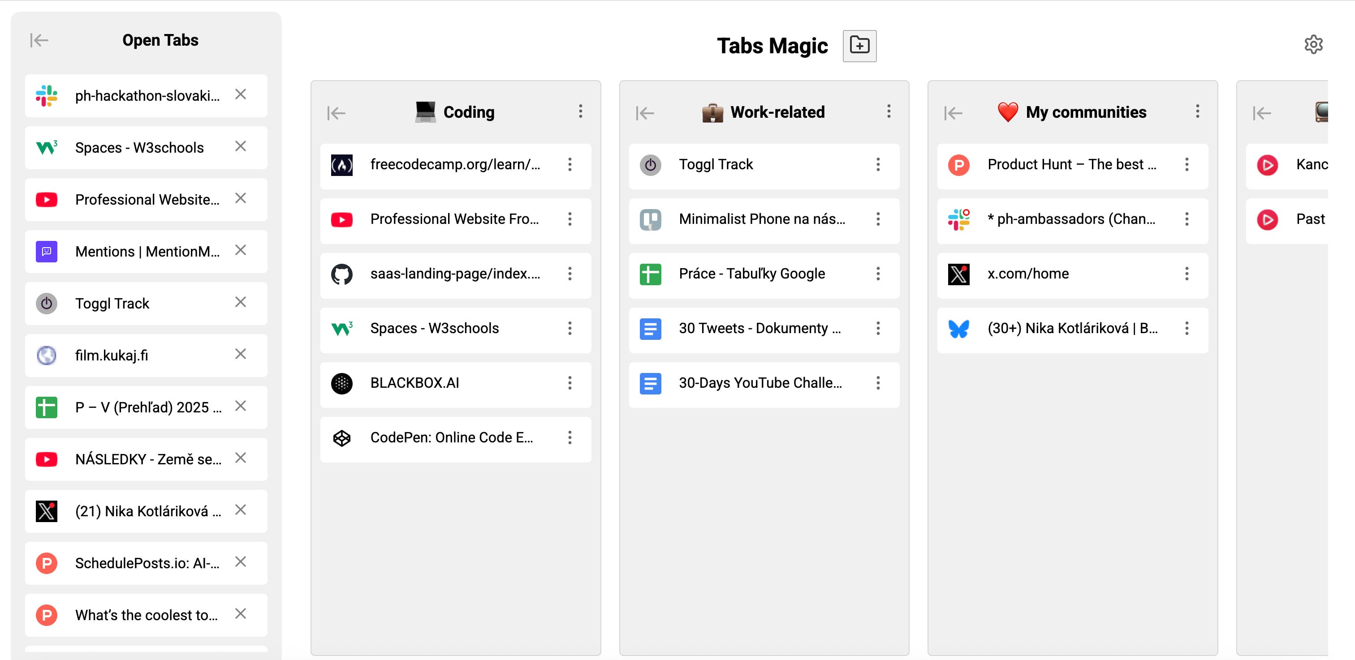Collapse the Open Tabs sidebar panel
1355x660 pixels.
pyautogui.click(x=39, y=40)
